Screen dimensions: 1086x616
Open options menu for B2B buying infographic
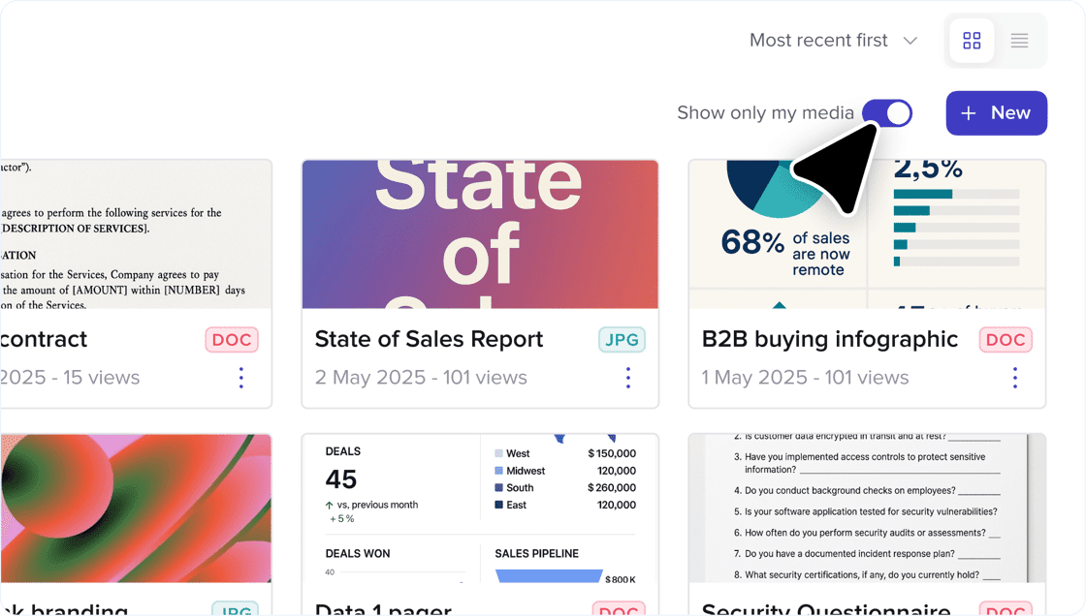coord(1014,378)
